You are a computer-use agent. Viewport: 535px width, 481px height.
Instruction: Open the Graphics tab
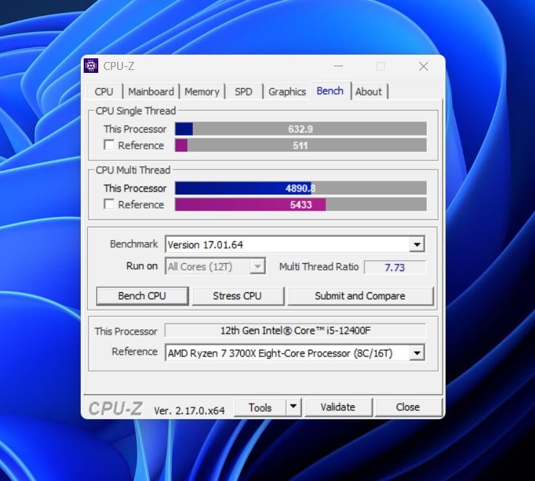(x=287, y=92)
